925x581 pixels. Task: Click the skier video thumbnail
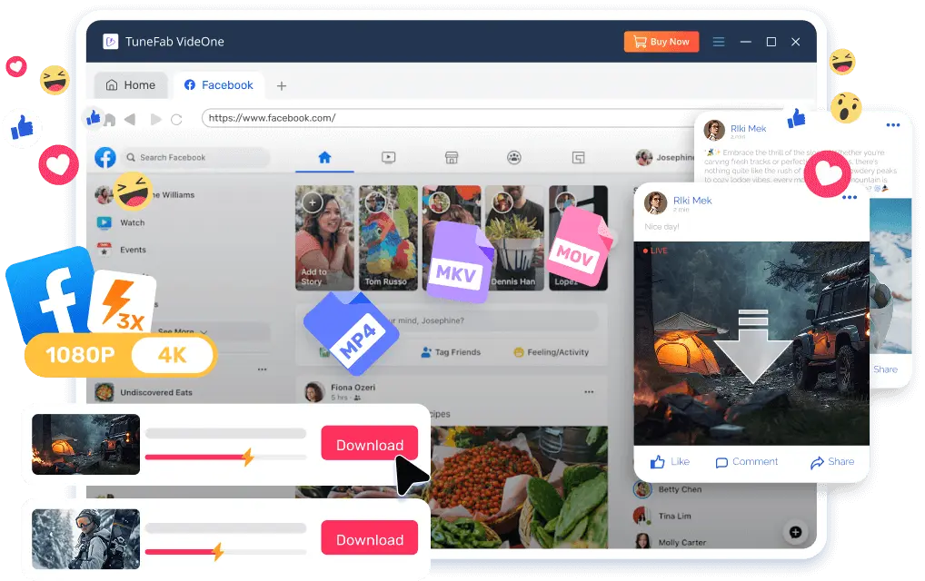(x=86, y=539)
